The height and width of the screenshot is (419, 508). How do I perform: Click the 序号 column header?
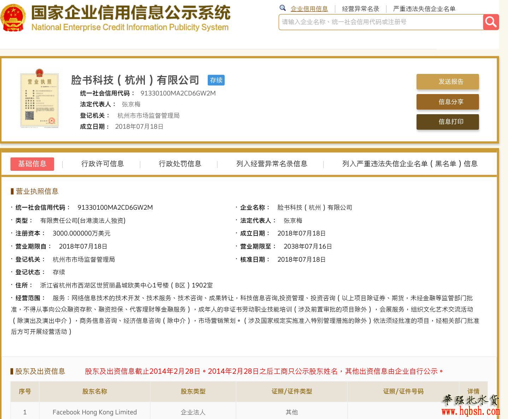pyautogui.click(x=25, y=391)
